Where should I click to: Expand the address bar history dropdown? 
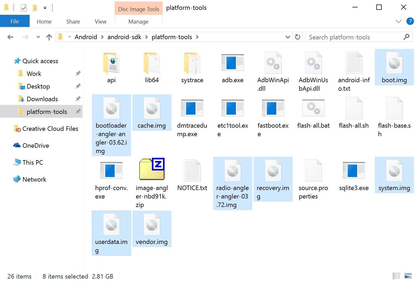[288, 37]
